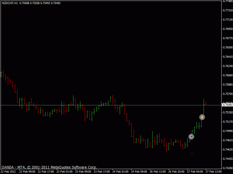Click the 22 Feb 17:00 time label
233x174 pixels.
tap(46, 172)
